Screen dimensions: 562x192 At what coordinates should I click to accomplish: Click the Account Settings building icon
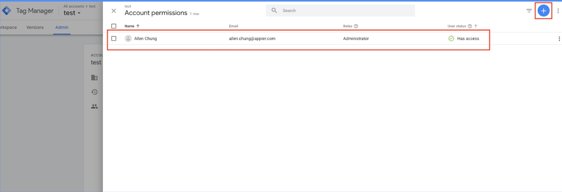[94, 78]
